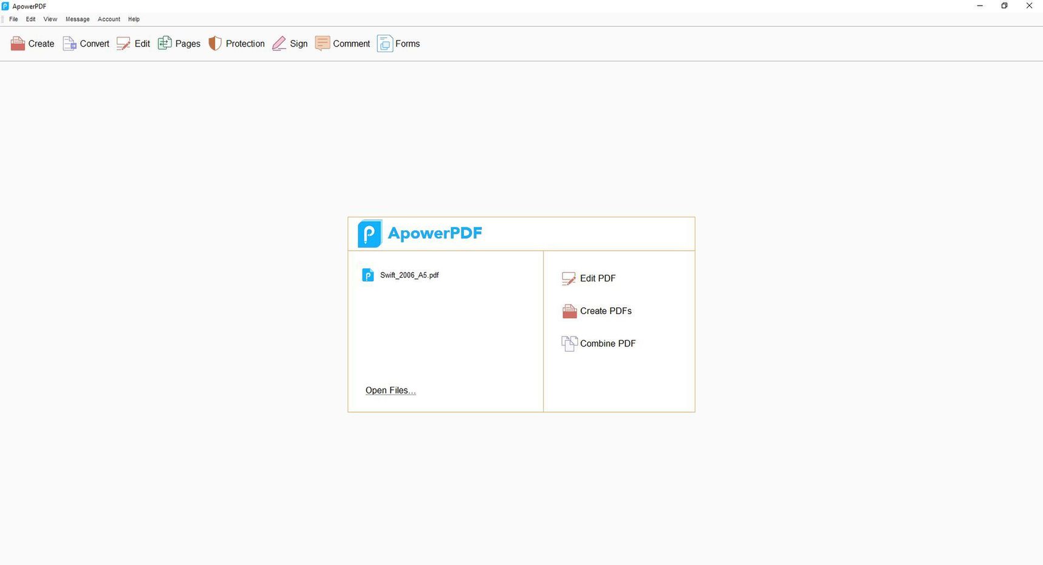The width and height of the screenshot is (1043, 565).
Task: Click the Edit PDF label
Action: click(x=598, y=278)
